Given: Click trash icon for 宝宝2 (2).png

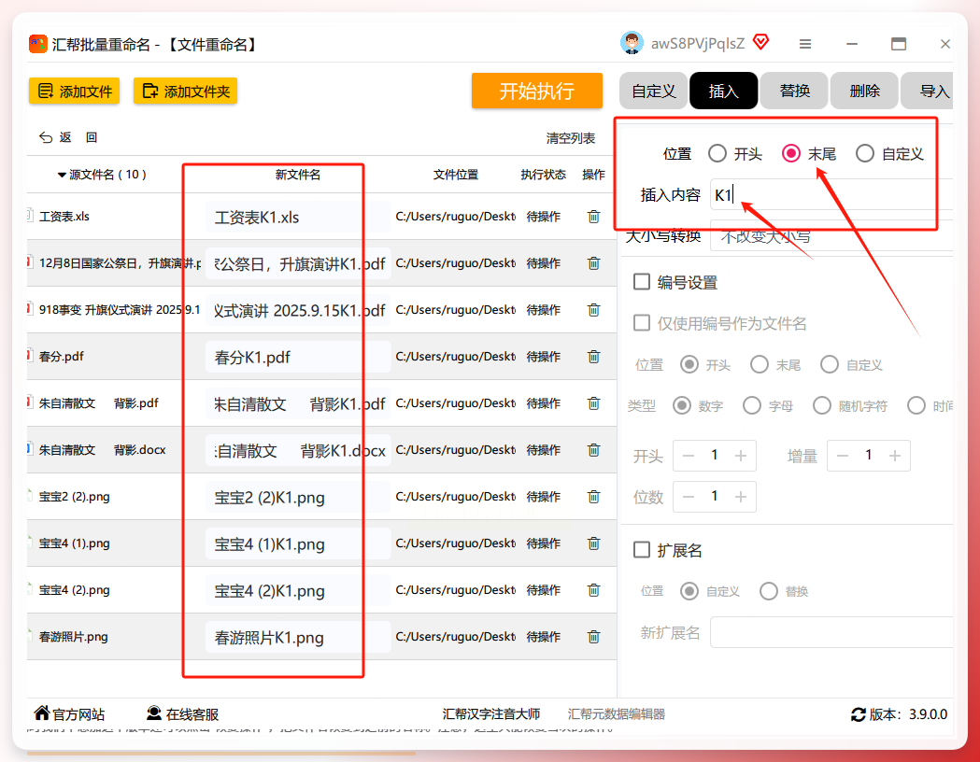Looking at the screenshot, I should pyautogui.click(x=593, y=497).
